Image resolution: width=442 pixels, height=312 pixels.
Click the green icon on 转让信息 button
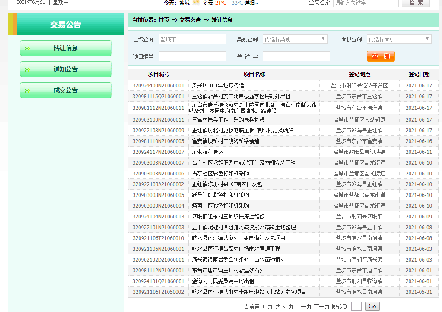(x=28, y=48)
